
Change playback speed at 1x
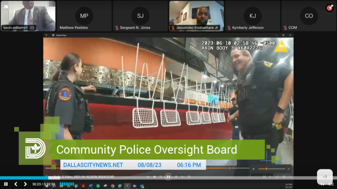pyautogui.click(x=322, y=184)
